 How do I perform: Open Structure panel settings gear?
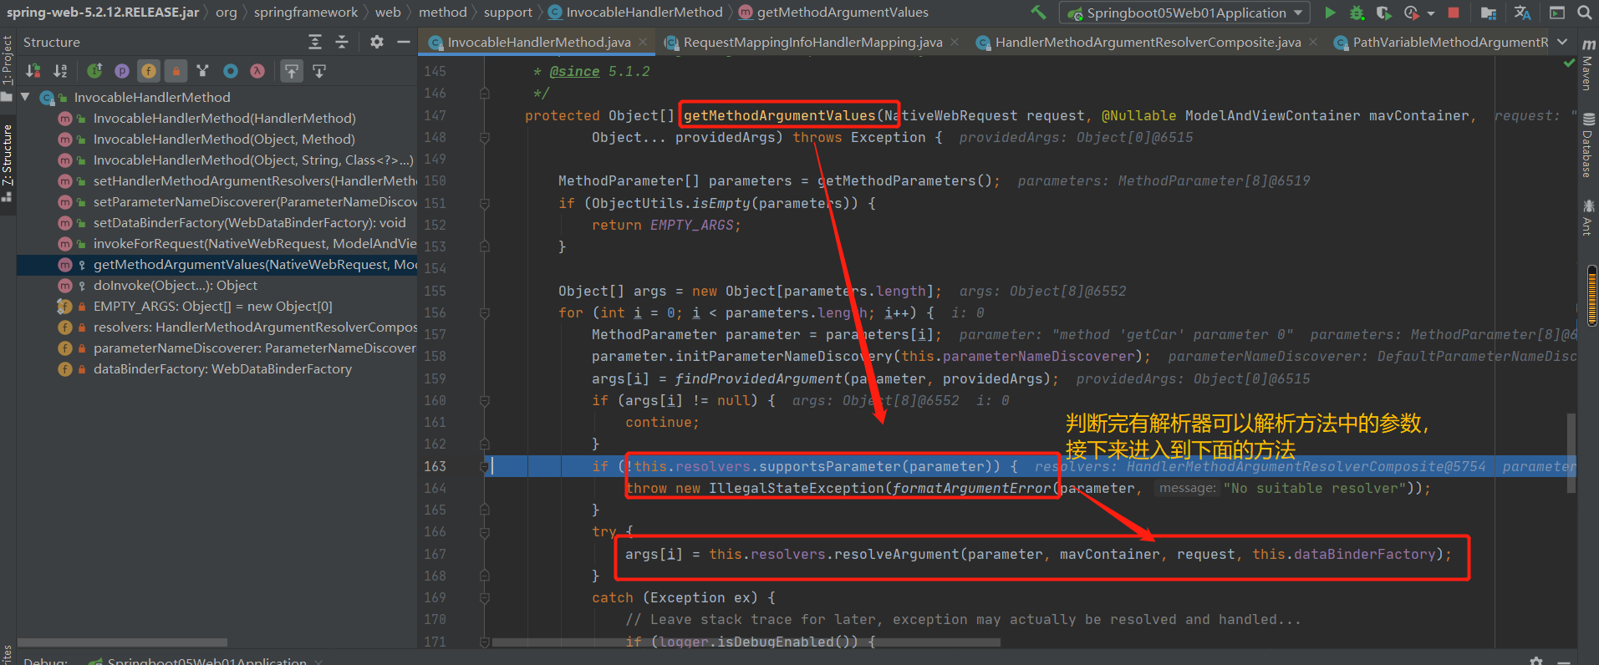click(377, 42)
